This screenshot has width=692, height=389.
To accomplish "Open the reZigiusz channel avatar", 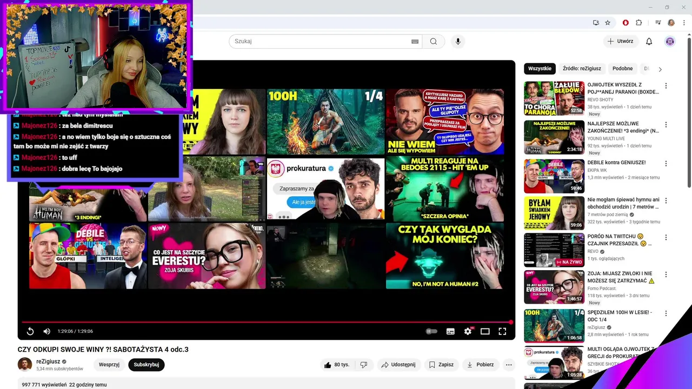I will pos(25,365).
